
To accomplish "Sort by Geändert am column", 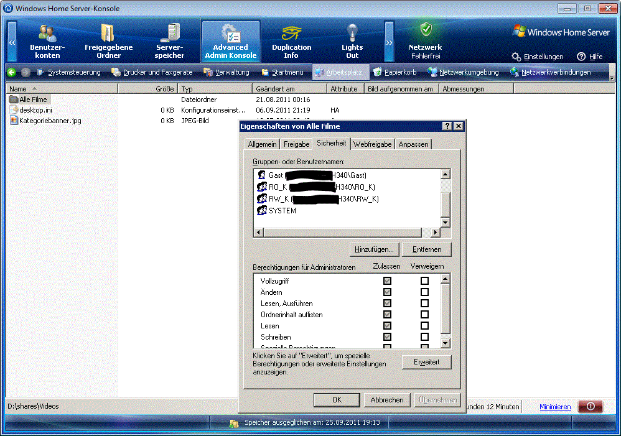I will (289, 89).
